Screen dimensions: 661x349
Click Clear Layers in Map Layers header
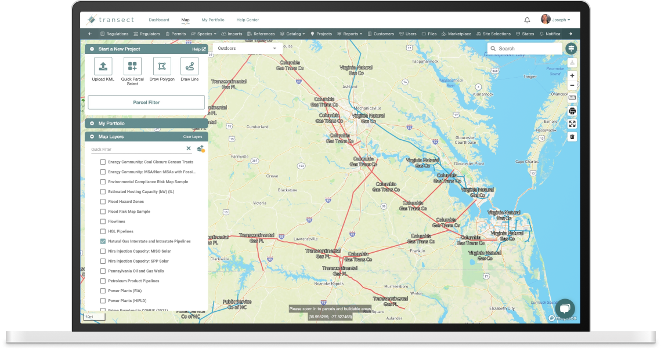193,137
